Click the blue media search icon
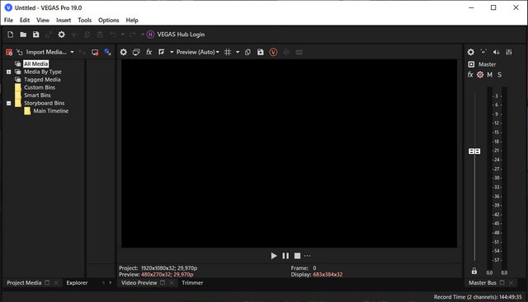Screen dimensions: 528x302 tap(107, 52)
